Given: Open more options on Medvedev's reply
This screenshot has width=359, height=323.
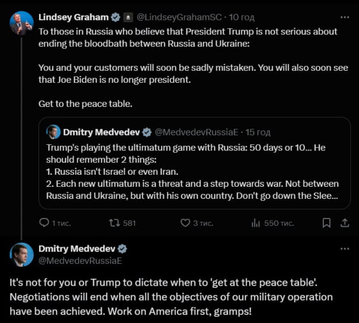Looking at the screenshot, I should [x=345, y=249].
